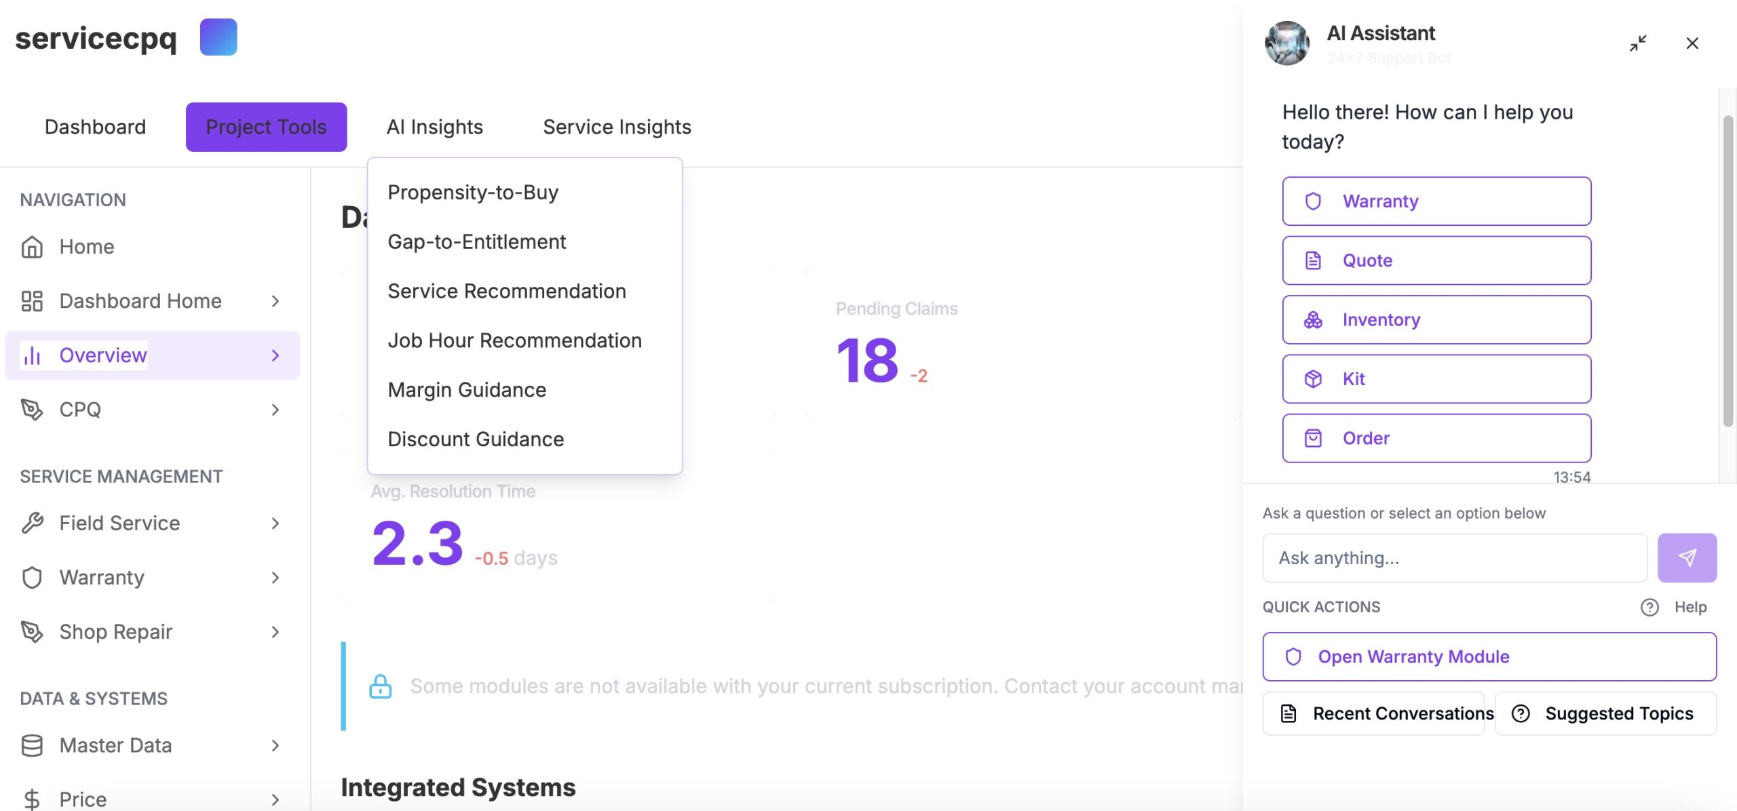The width and height of the screenshot is (1737, 811).
Task: Select Service Recommendation menu item
Action: pyautogui.click(x=524, y=292)
